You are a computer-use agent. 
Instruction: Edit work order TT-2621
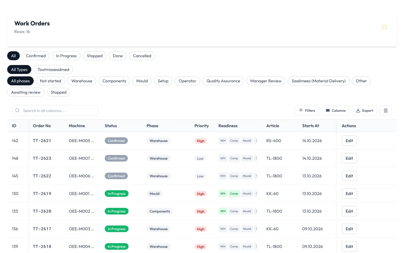349,141
